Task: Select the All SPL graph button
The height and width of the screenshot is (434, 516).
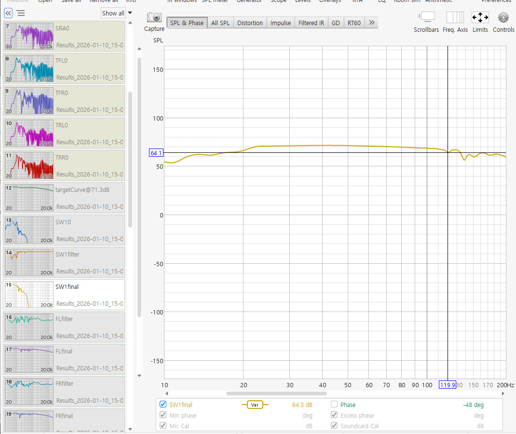Action: [x=220, y=23]
